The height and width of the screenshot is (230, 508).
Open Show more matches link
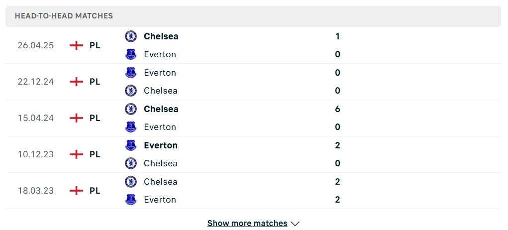pos(247,224)
